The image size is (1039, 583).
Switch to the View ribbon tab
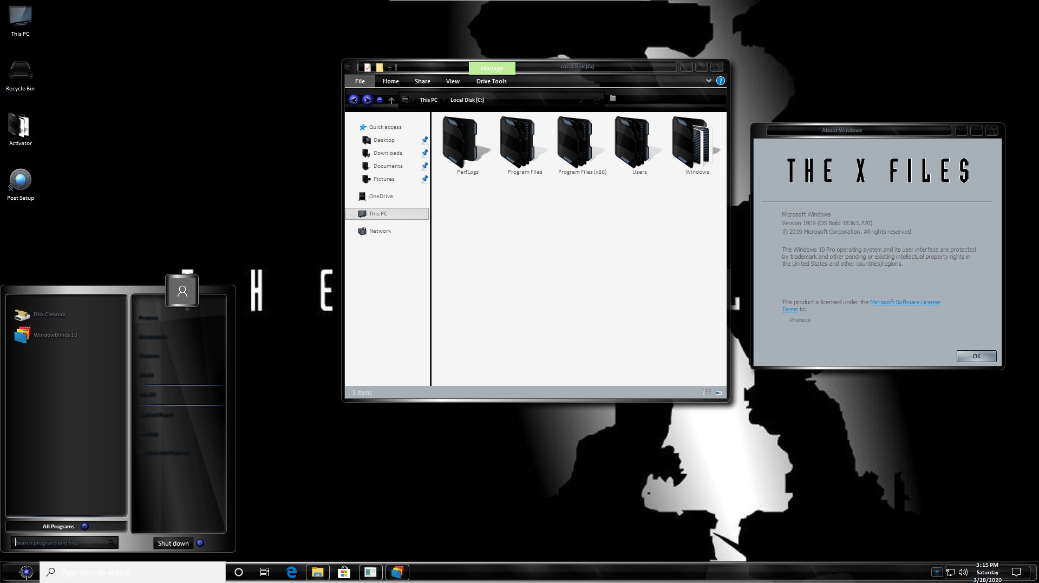[453, 81]
